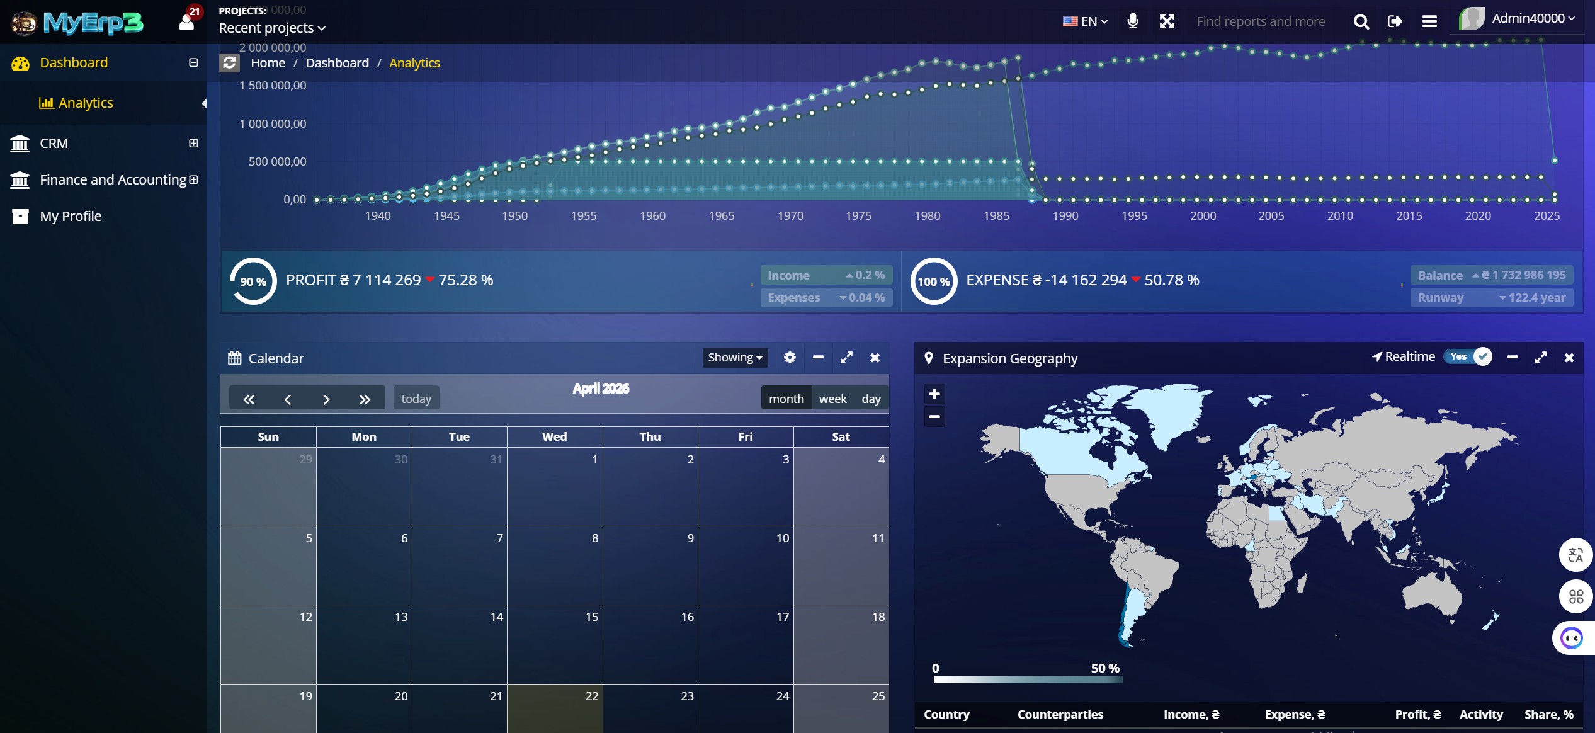The image size is (1595, 733).
Task: Switch calendar to week view
Action: (832, 398)
